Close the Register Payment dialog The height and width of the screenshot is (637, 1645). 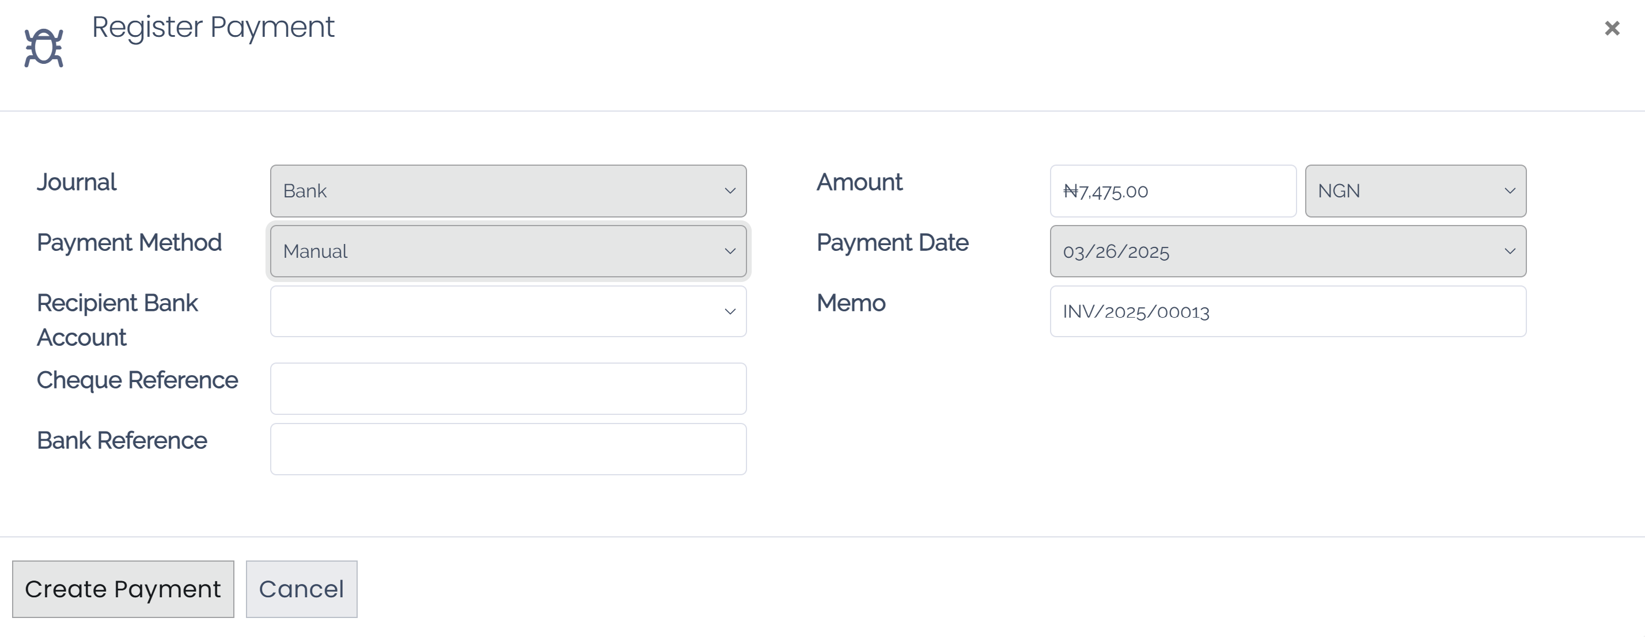click(1612, 28)
